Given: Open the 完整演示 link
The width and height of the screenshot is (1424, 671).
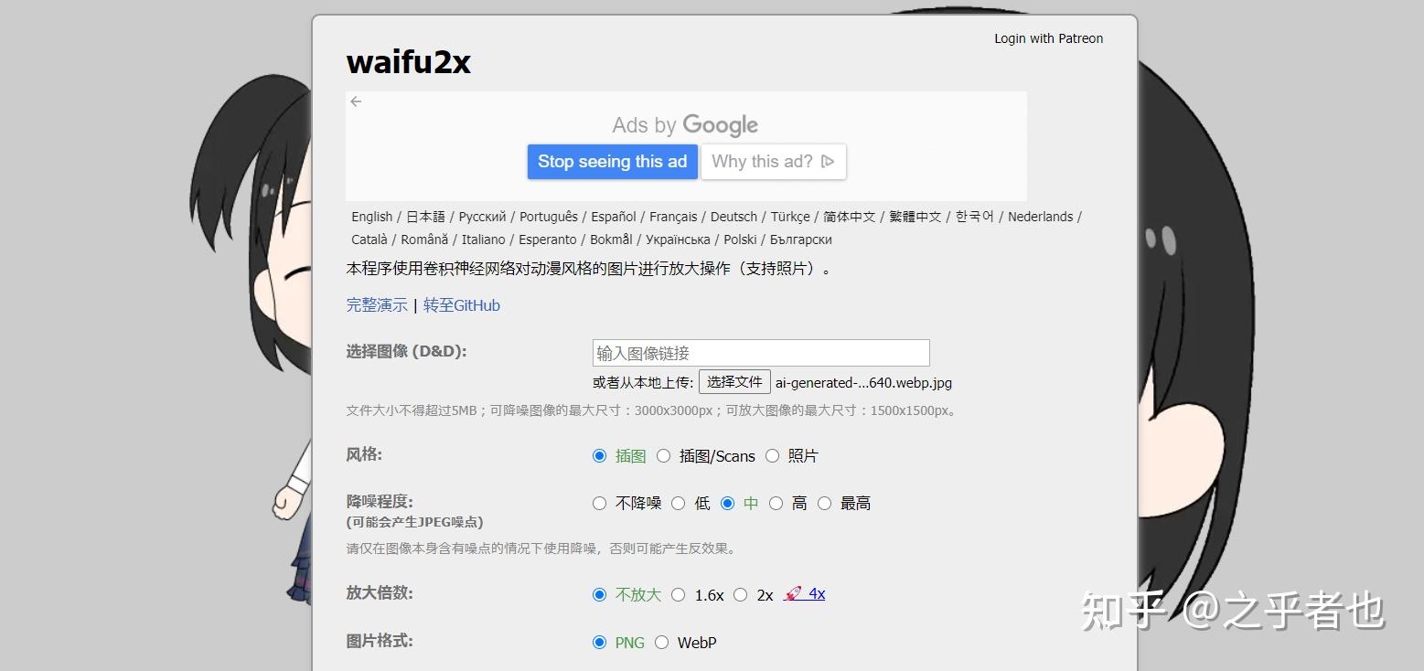Looking at the screenshot, I should [x=377, y=305].
